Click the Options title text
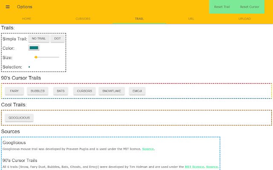Screen dimensions: 273x170 click(x=25, y=7)
